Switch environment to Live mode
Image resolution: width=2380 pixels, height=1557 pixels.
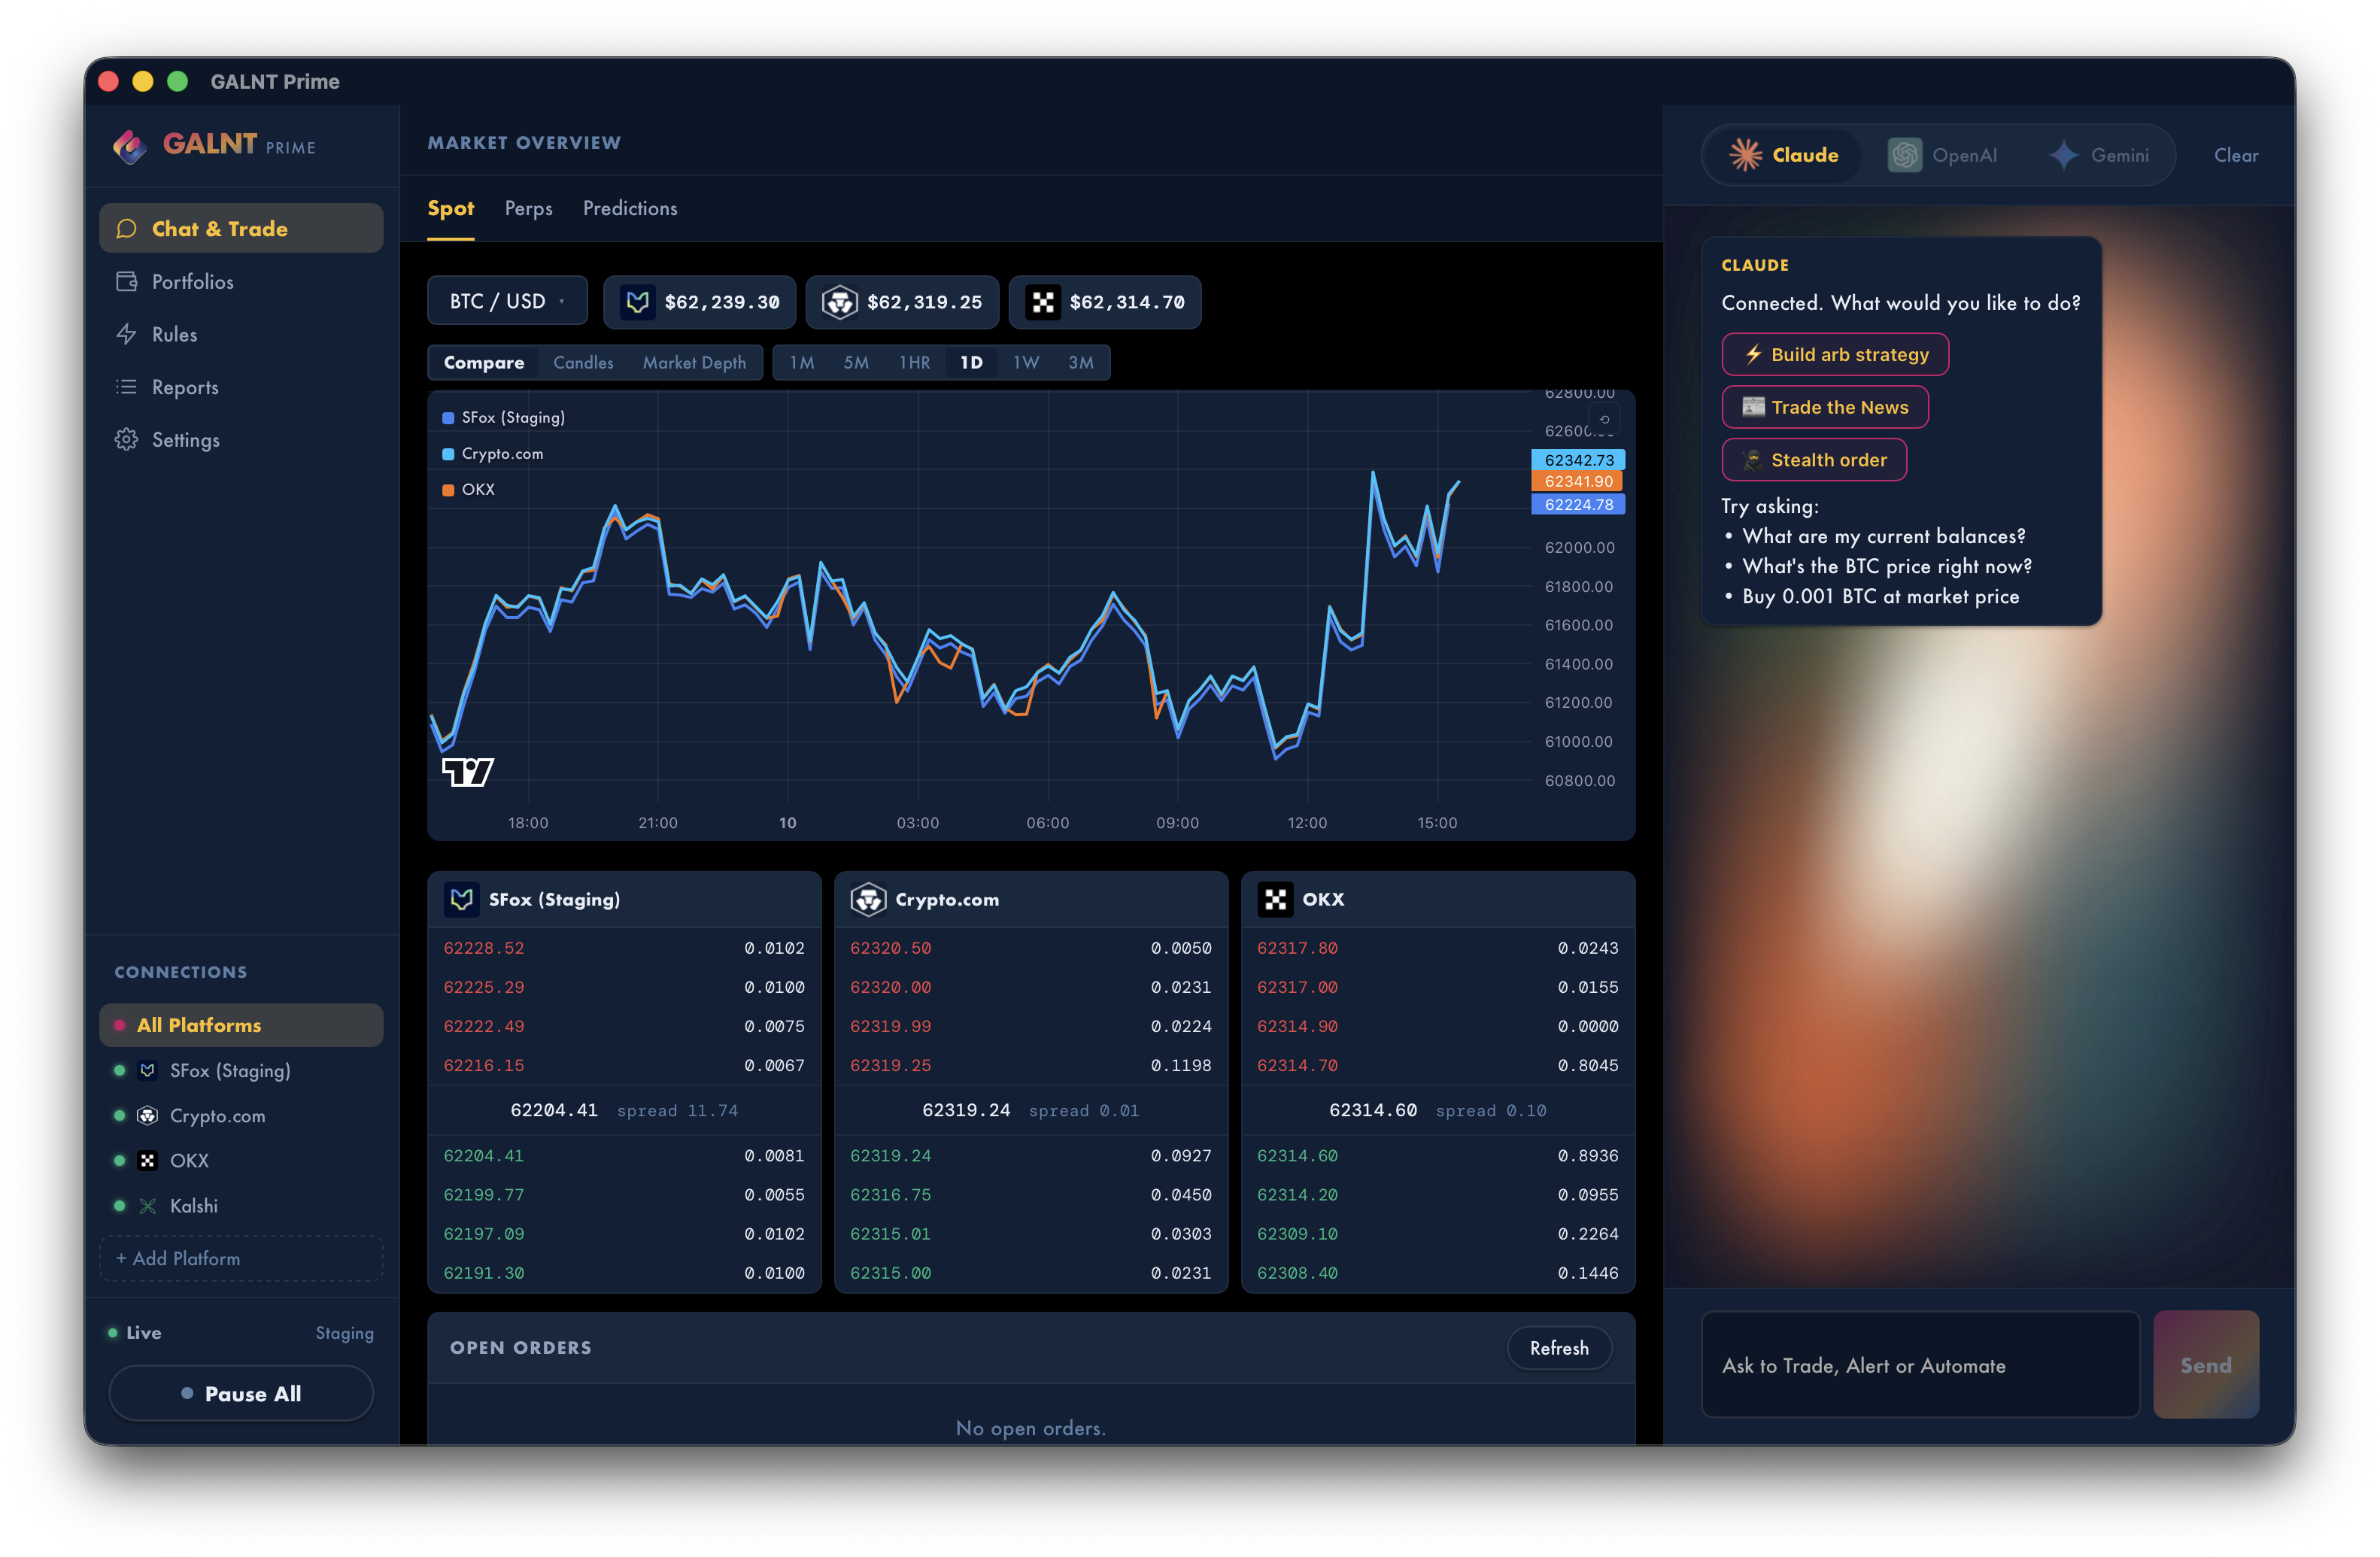tap(135, 1332)
